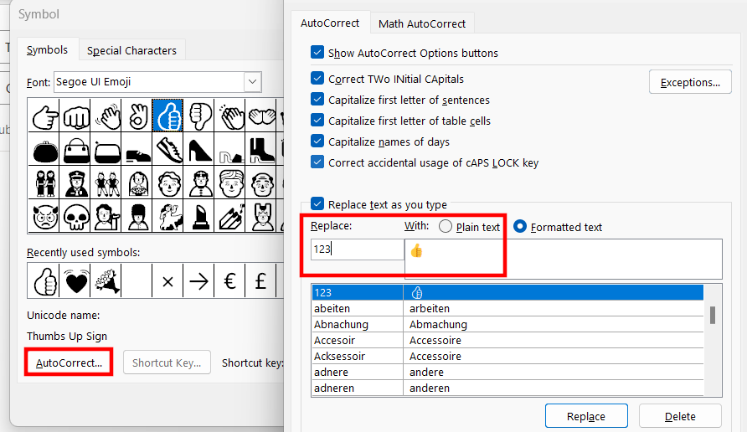Select the OK hand emoji
The width and height of the screenshot is (747, 432).
point(137,116)
